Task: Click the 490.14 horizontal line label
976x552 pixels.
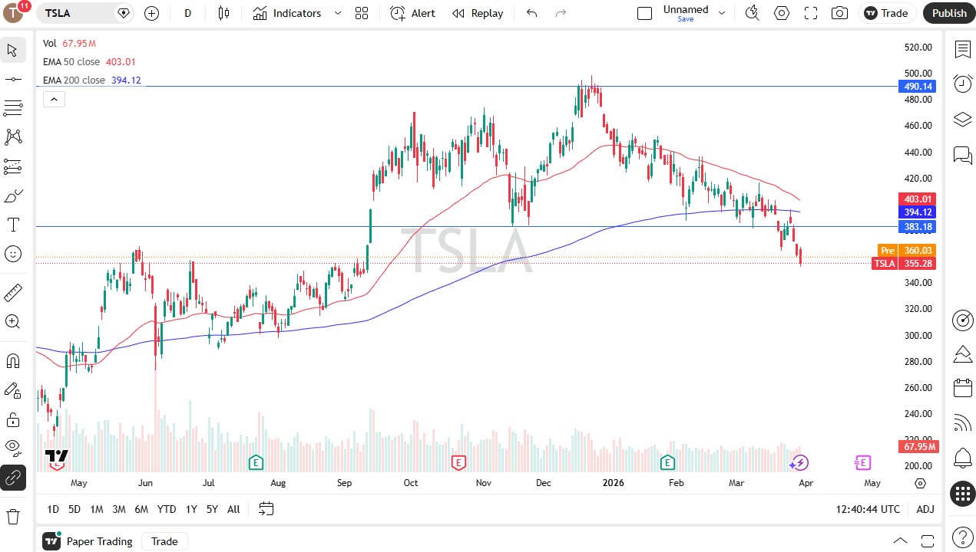Action: click(x=918, y=87)
